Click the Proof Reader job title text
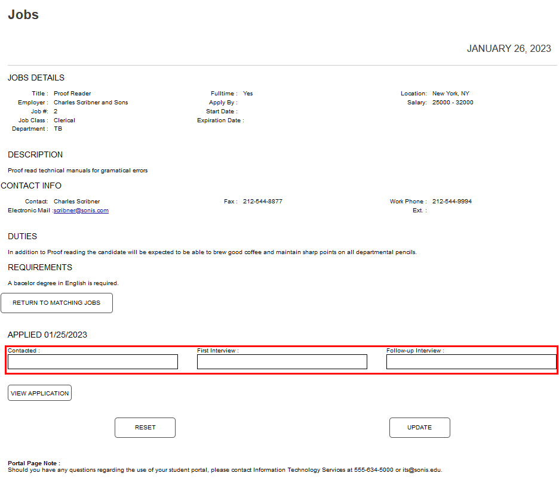The height and width of the screenshot is (504, 559). coord(72,93)
